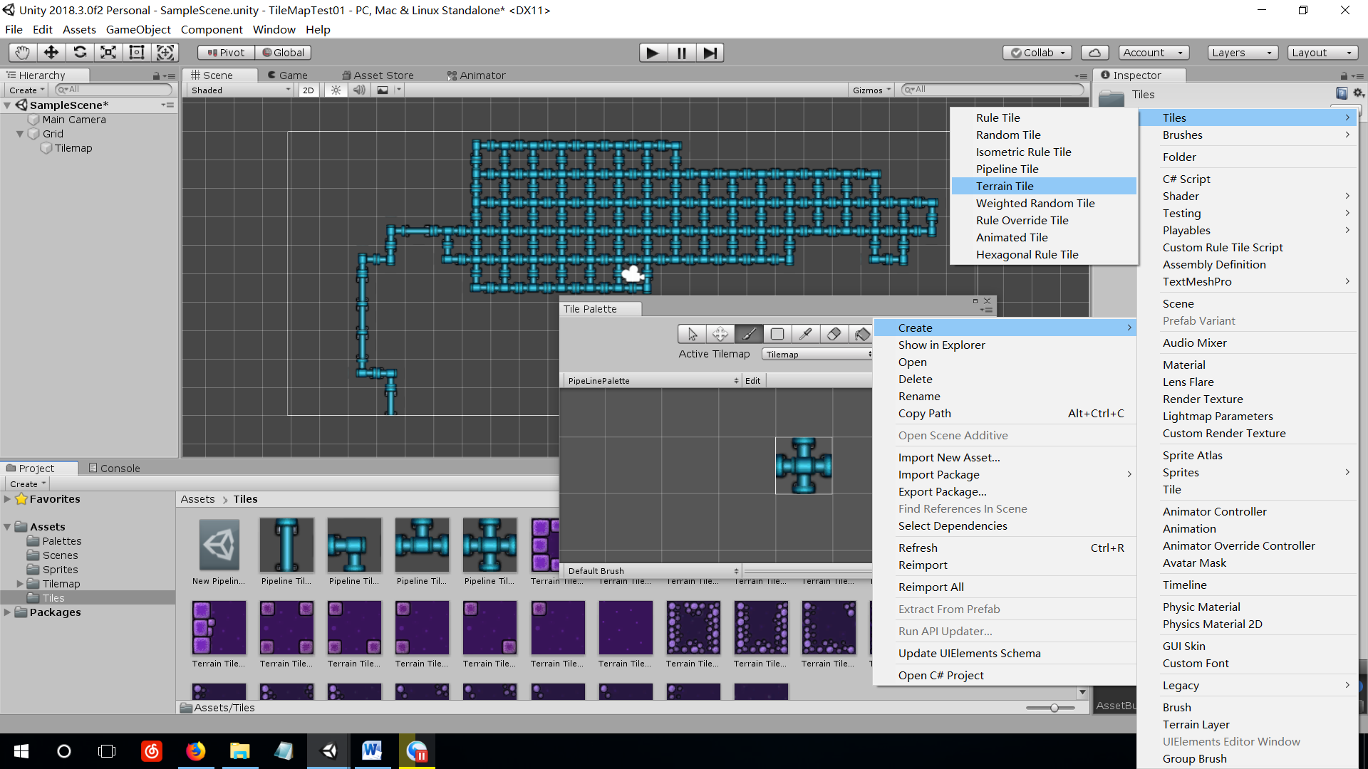This screenshot has height=769, width=1368.
Task: Open Firefox from the Windows taskbar
Action: point(195,751)
